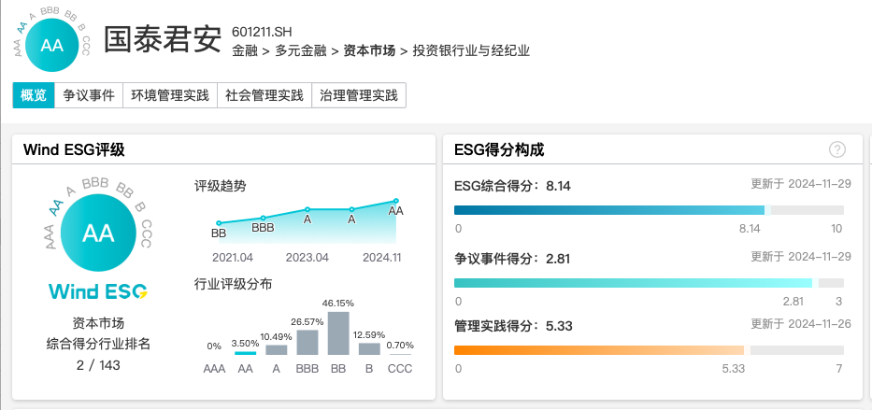Open the 社会管理实践 tab
Viewport: 872px width, 410px height.
264,95
